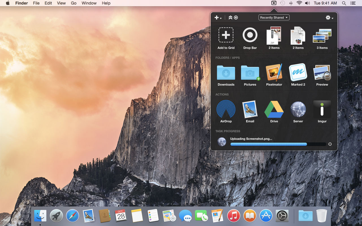Click the "FOLDERS / APPS" section heading
Viewport: 362px width, 226px height.
(x=228, y=58)
